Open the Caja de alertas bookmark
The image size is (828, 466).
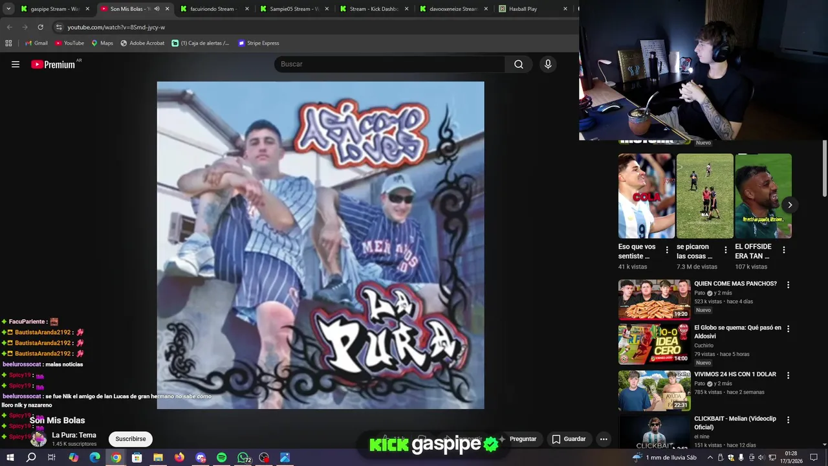tap(201, 43)
